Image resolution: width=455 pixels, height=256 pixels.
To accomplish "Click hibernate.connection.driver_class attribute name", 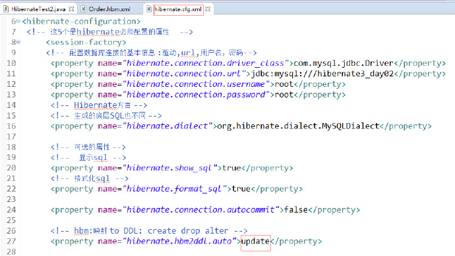I will pyautogui.click(x=206, y=63).
